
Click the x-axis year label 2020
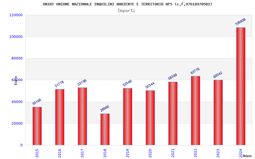[150, 153]
